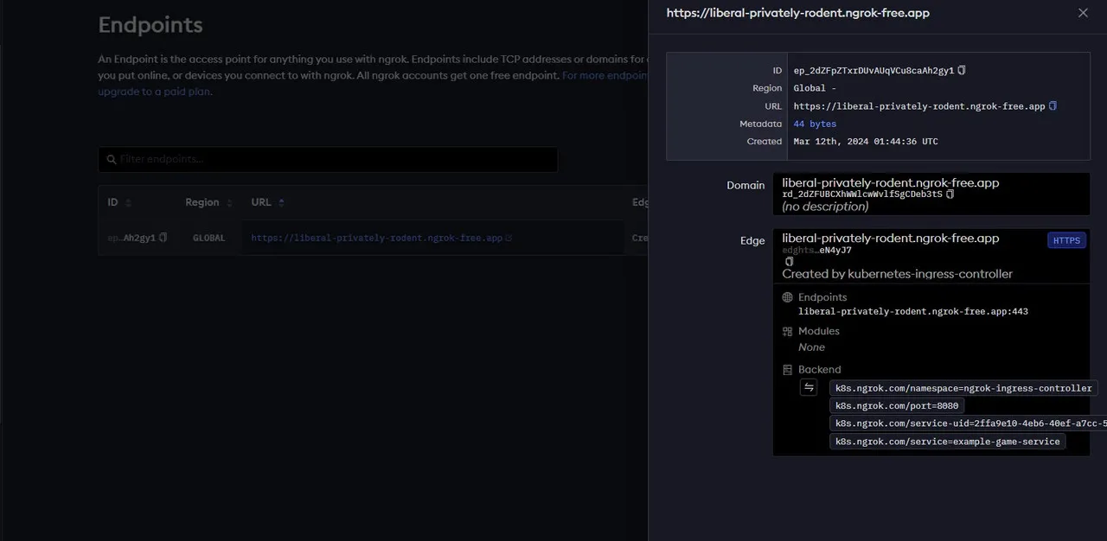Click the globe icon beside Endpoints
The width and height of the screenshot is (1107, 541).
click(787, 297)
